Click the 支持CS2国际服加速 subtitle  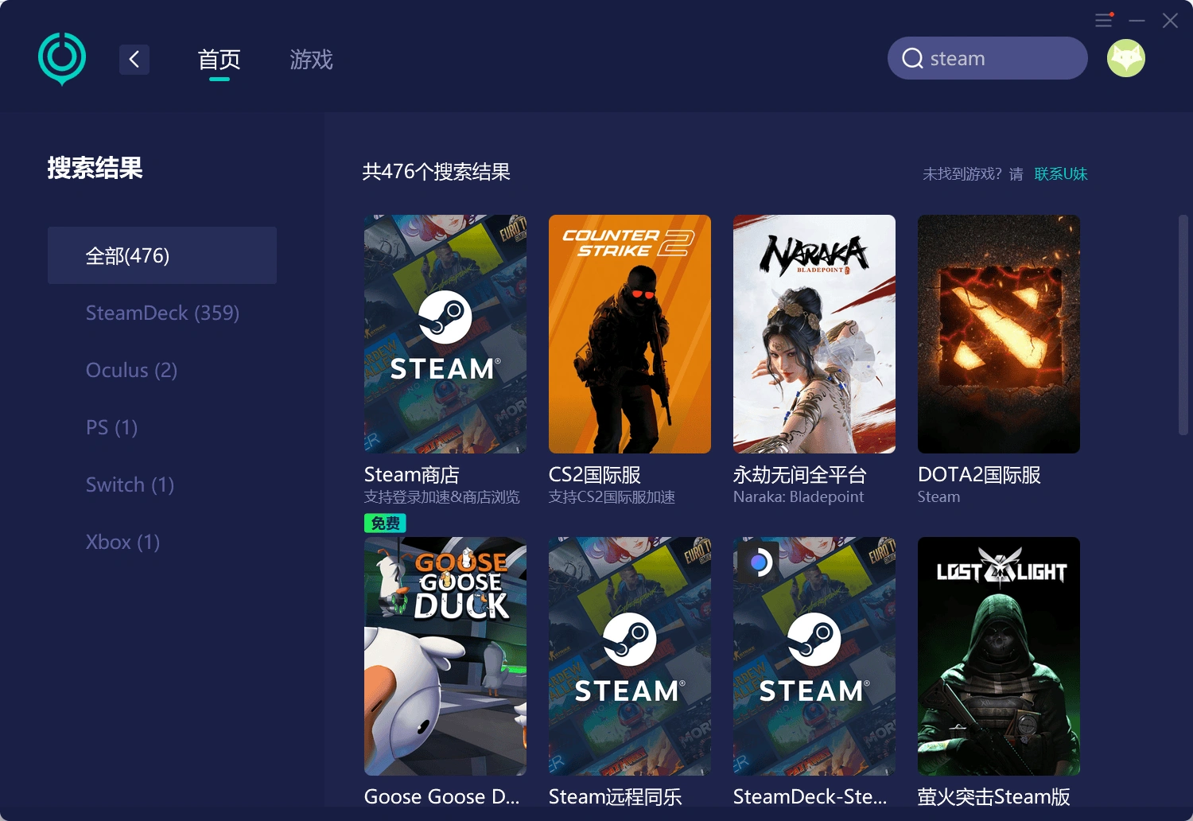[612, 497]
